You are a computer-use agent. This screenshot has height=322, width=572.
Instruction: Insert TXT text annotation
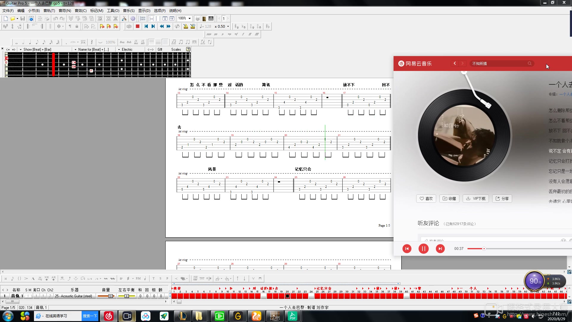[202, 278]
